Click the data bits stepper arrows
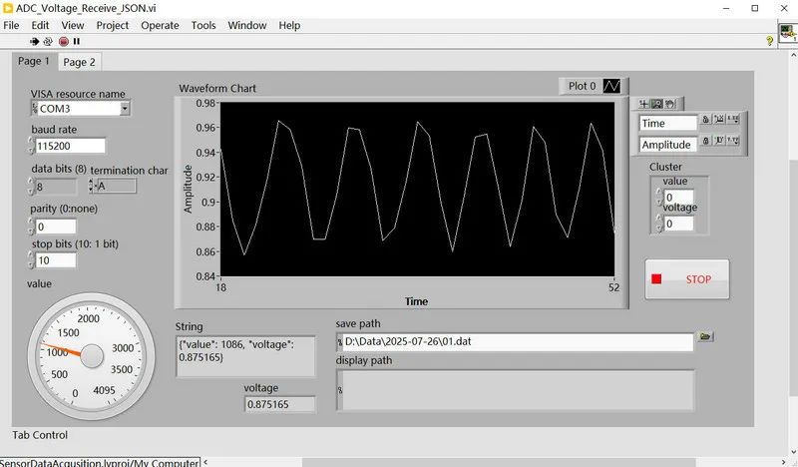Screen dimensions: 798x467 31,187
